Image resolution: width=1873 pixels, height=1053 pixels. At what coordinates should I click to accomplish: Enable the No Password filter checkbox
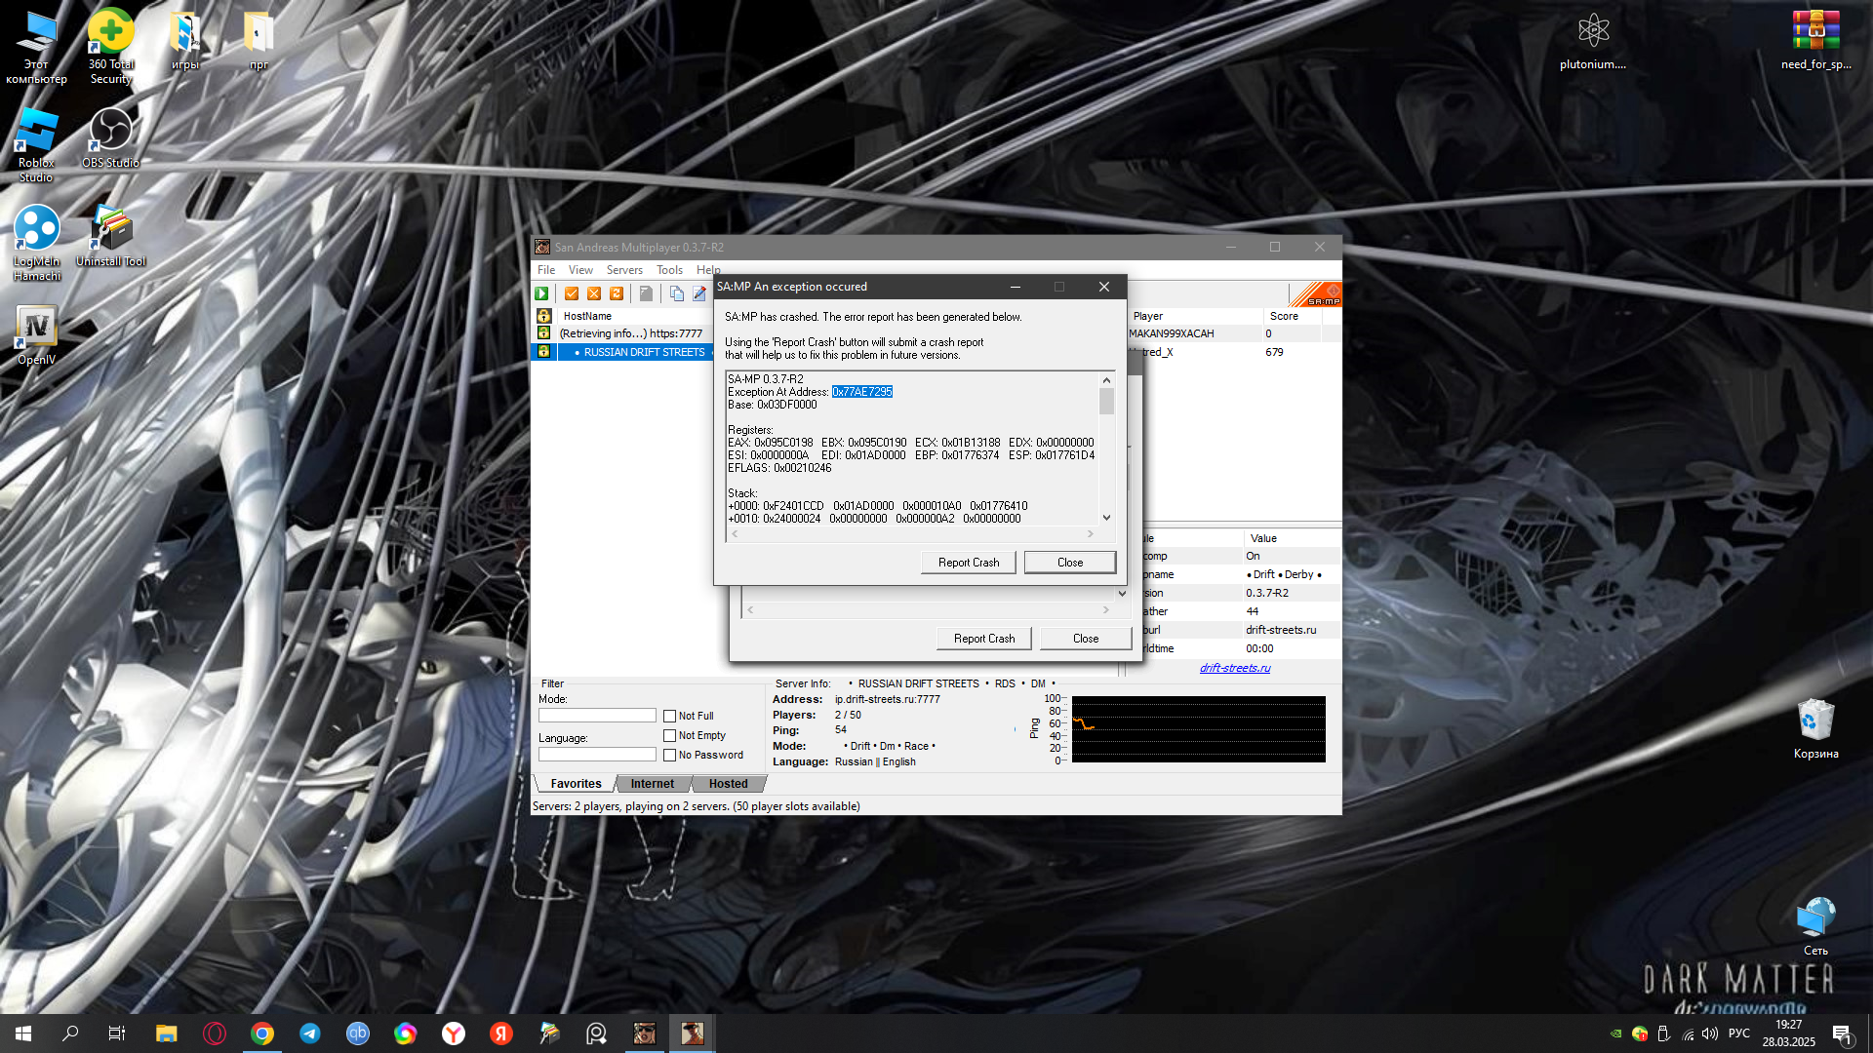click(670, 755)
